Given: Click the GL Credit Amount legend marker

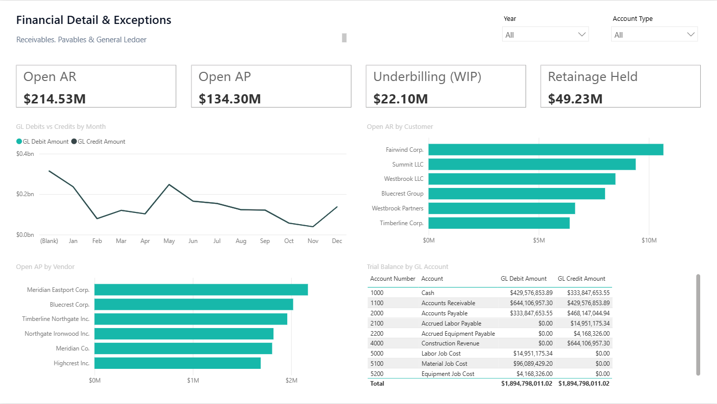Looking at the screenshot, I should pyautogui.click(x=74, y=142).
